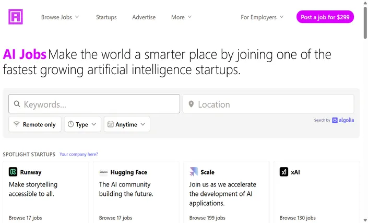Expand the Browse Jobs menu
Viewport: 368px width, 223px height.
(60, 17)
